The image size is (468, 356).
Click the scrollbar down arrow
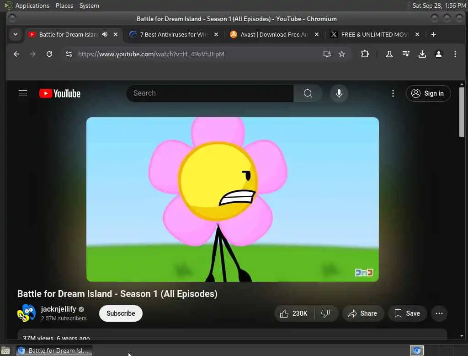point(462,336)
